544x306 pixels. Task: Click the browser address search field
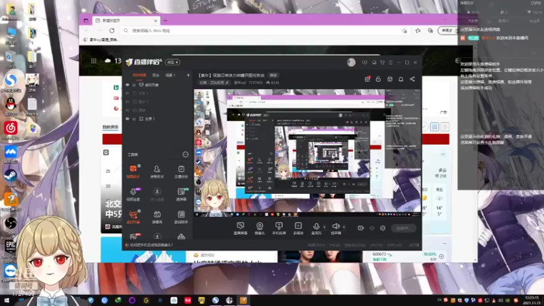[x=264, y=31]
